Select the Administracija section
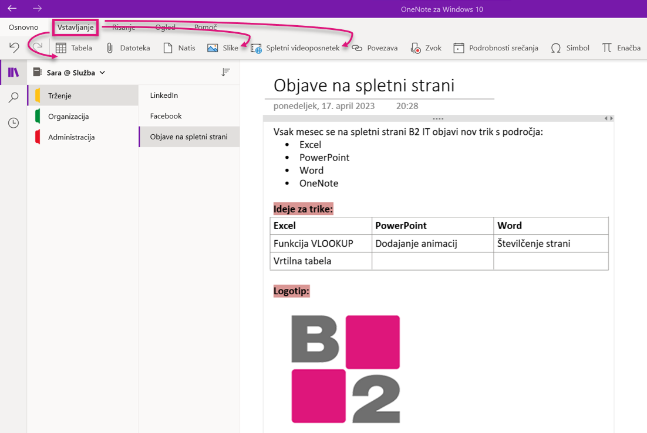 click(x=83, y=137)
